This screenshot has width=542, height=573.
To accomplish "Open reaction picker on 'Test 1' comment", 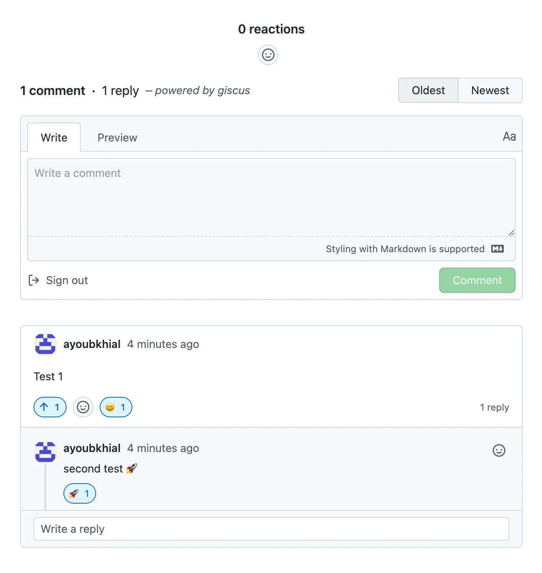I will (x=83, y=407).
